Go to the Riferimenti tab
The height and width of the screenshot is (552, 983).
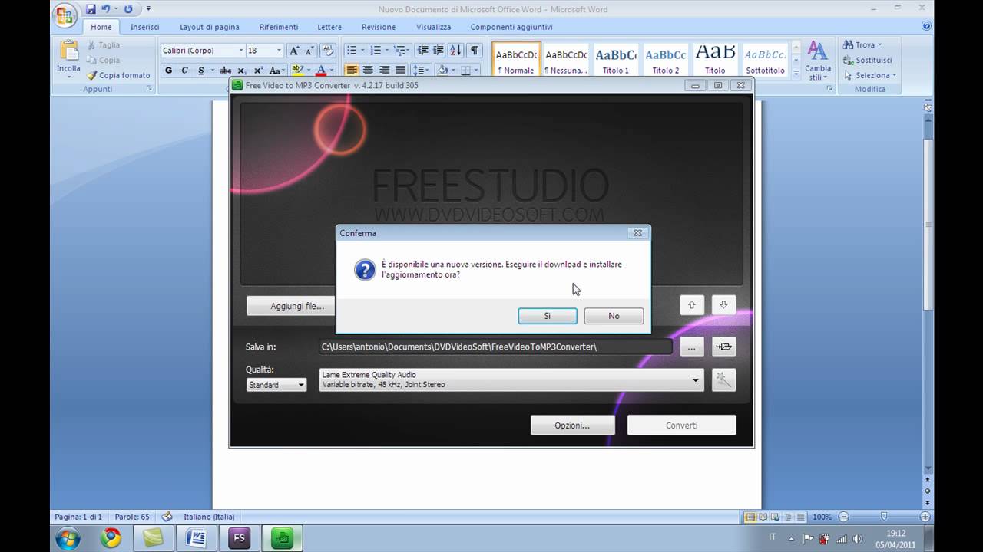click(279, 27)
